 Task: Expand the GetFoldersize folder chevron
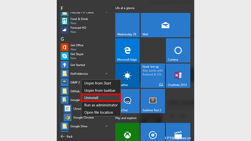107,74
